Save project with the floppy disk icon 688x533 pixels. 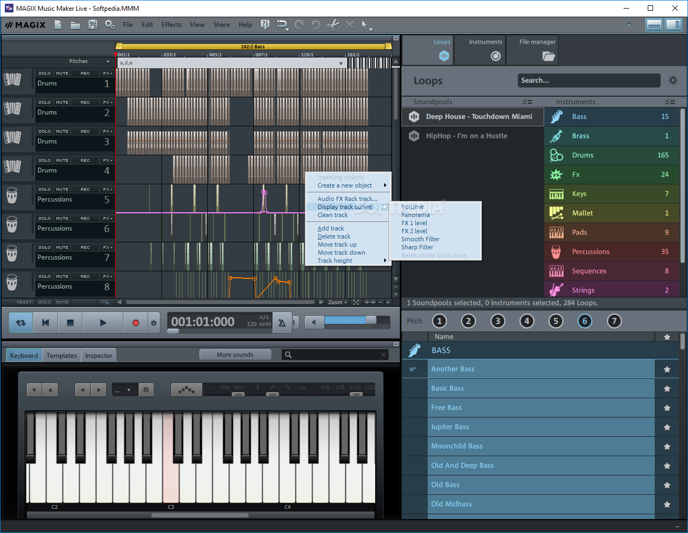92,25
